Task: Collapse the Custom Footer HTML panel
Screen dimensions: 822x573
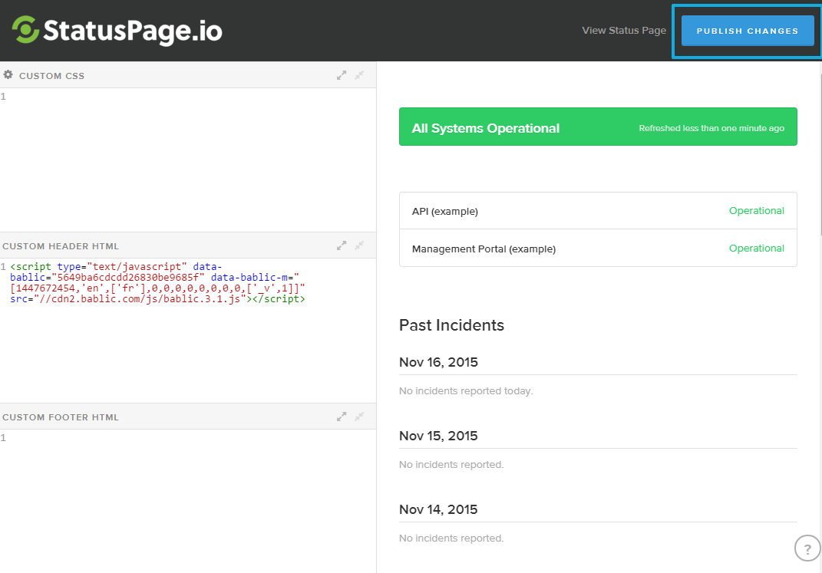Action: coord(358,417)
